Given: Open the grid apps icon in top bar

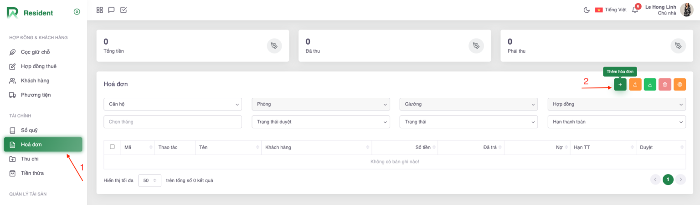Looking at the screenshot, I should click(100, 10).
